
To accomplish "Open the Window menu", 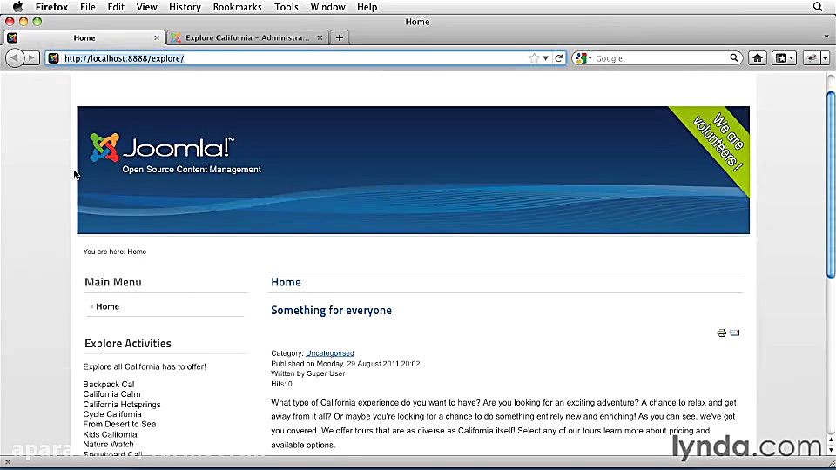I will pyautogui.click(x=328, y=7).
